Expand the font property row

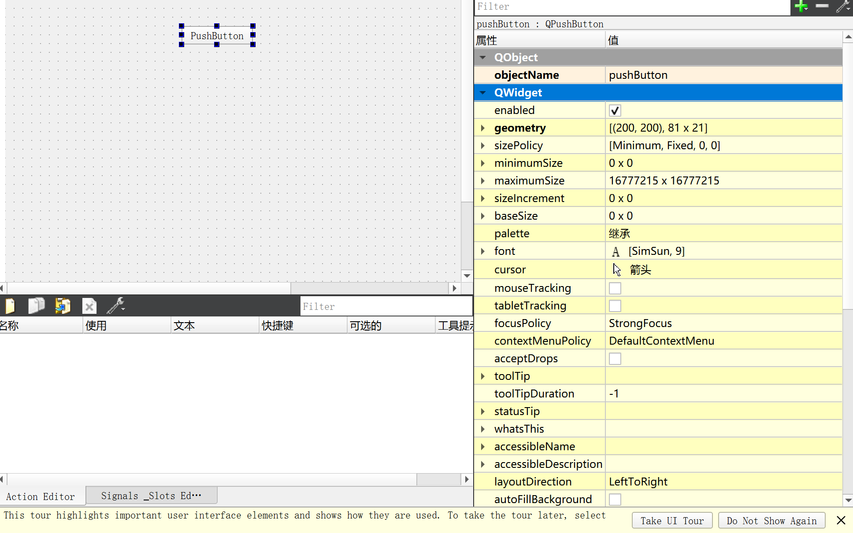tap(483, 251)
